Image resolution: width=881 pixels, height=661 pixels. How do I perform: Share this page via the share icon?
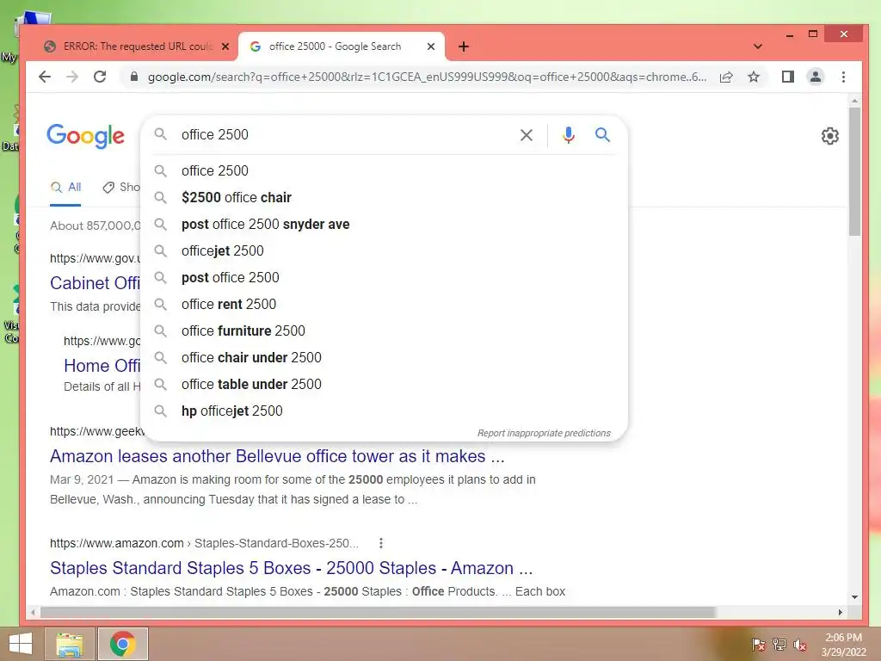click(x=726, y=77)
